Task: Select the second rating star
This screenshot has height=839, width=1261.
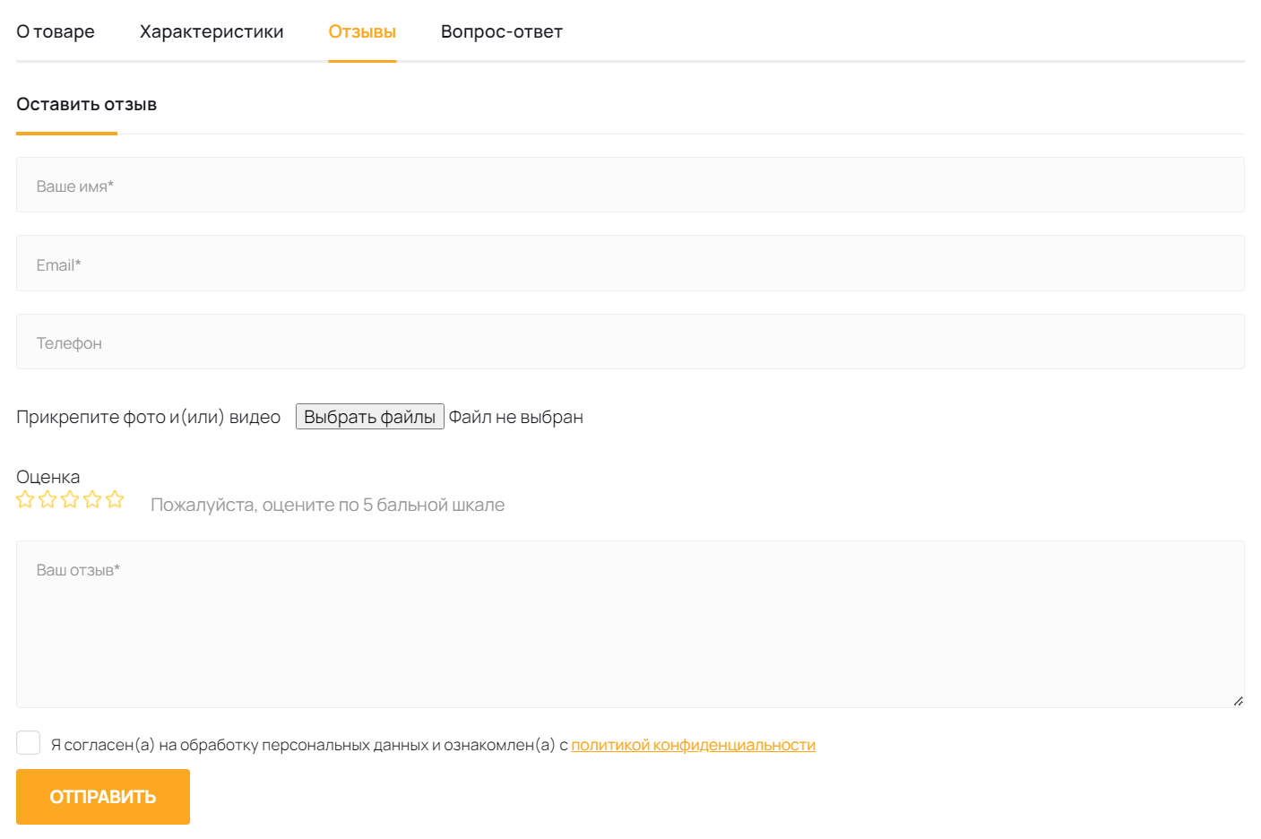Action: tap(48, 500)
